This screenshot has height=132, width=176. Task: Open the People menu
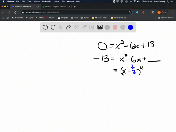click(56, 1)
